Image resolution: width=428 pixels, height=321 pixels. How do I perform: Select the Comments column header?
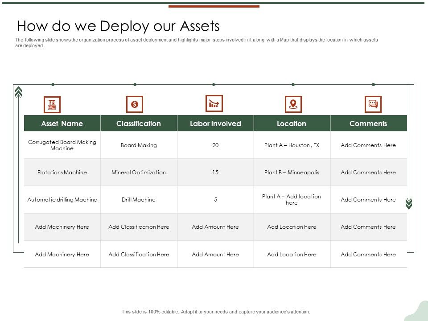[369, 123]
